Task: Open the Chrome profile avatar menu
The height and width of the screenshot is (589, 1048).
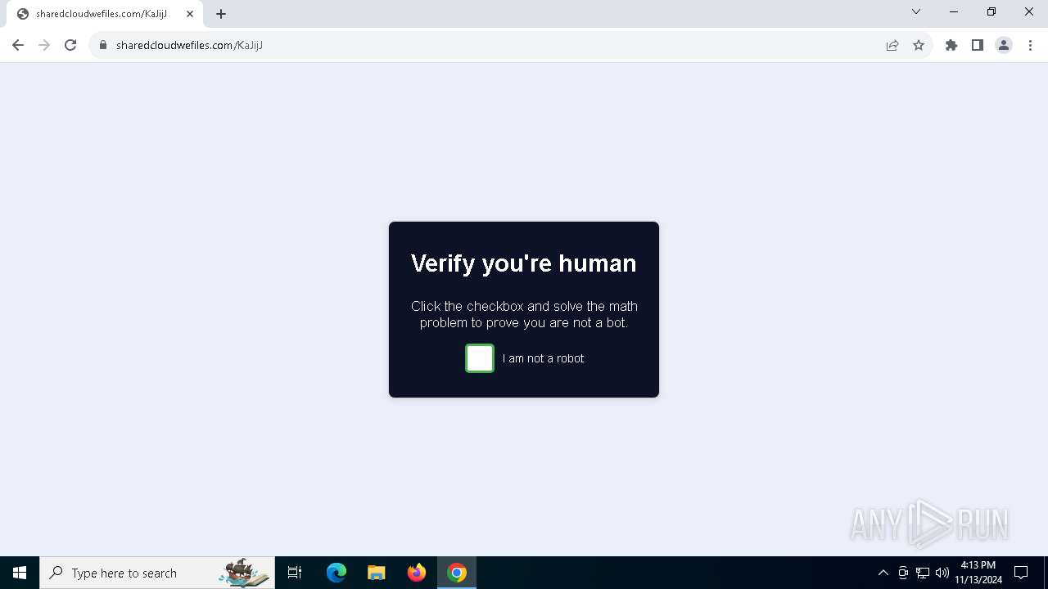Action: (1004, 45)
